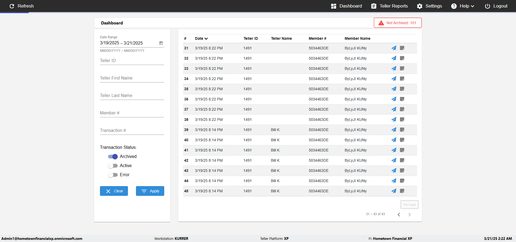Enable the Active status toggle
The width and height of the screenshot is (516, 242).
113,166
